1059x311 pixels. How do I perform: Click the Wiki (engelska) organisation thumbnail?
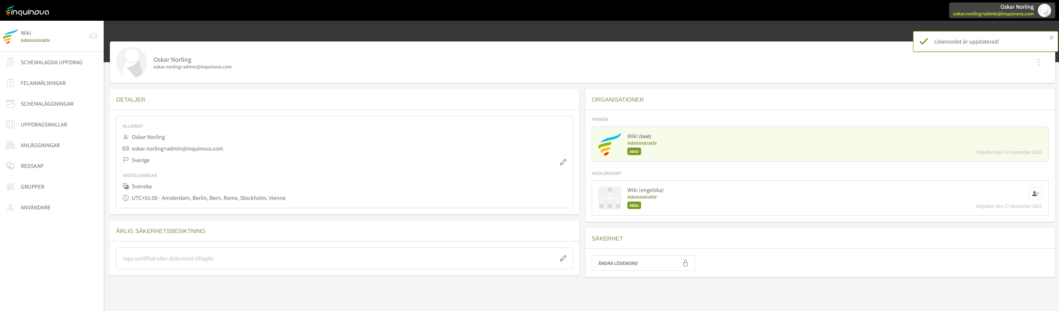609,198
